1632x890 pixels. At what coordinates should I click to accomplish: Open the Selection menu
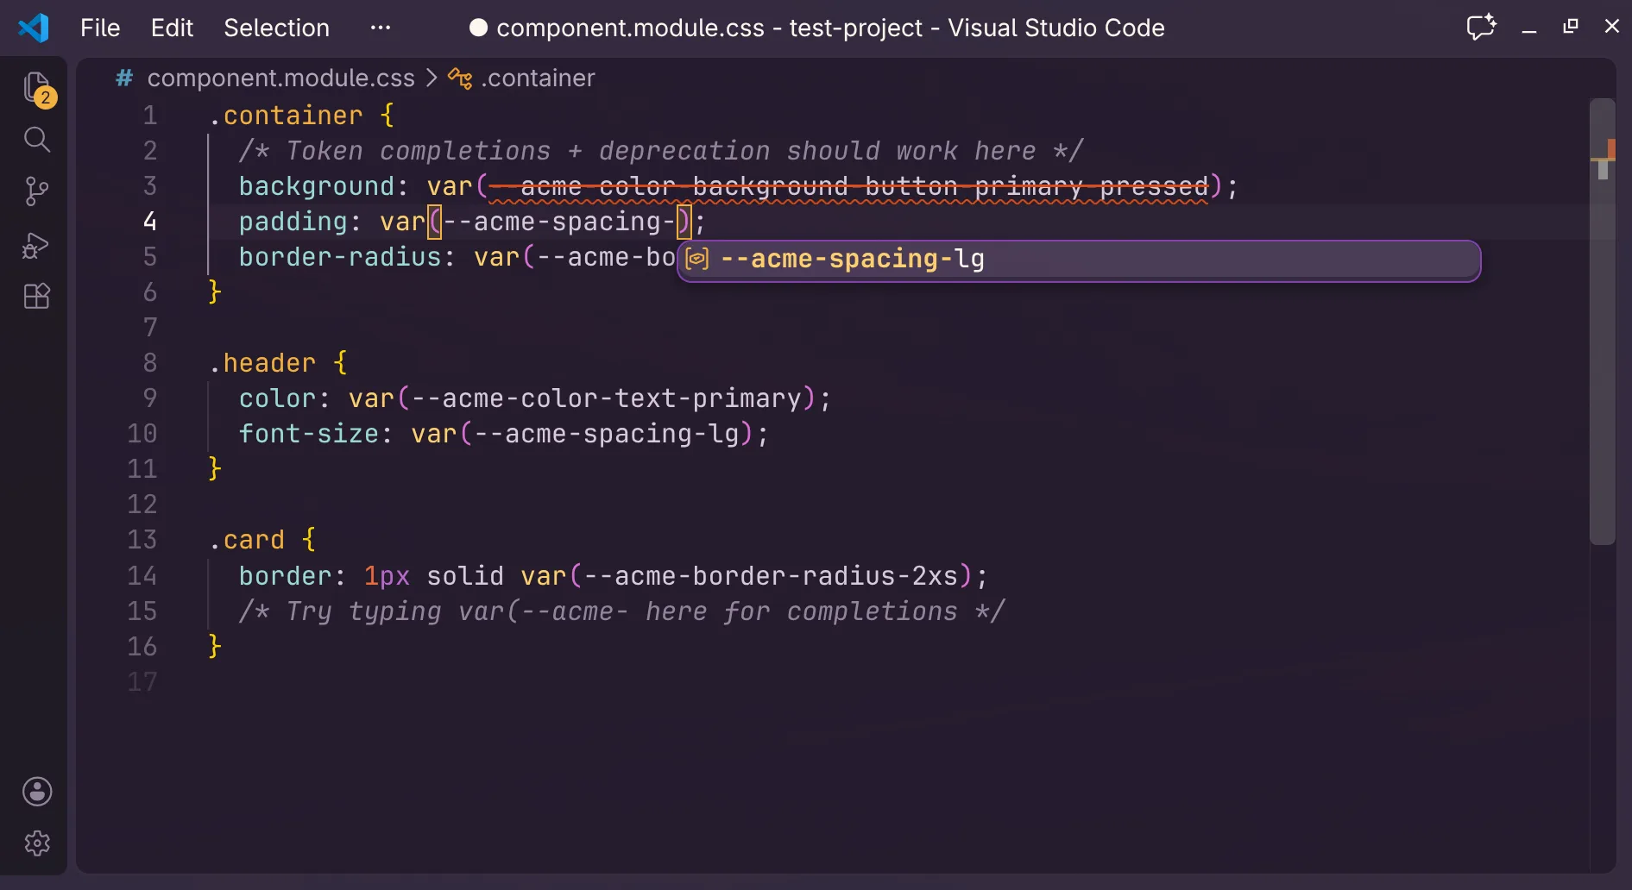pos(276,28)
